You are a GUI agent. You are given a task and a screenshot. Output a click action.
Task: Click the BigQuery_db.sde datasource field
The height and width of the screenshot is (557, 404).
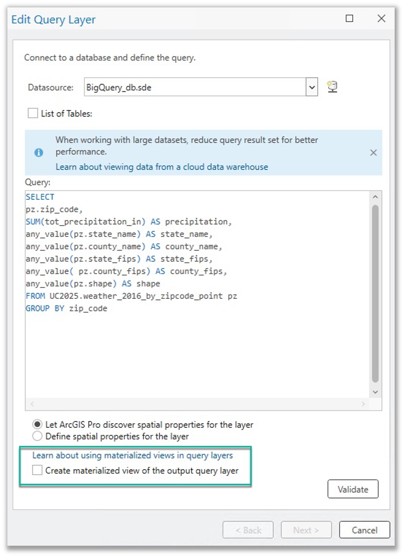pos(195,87)
